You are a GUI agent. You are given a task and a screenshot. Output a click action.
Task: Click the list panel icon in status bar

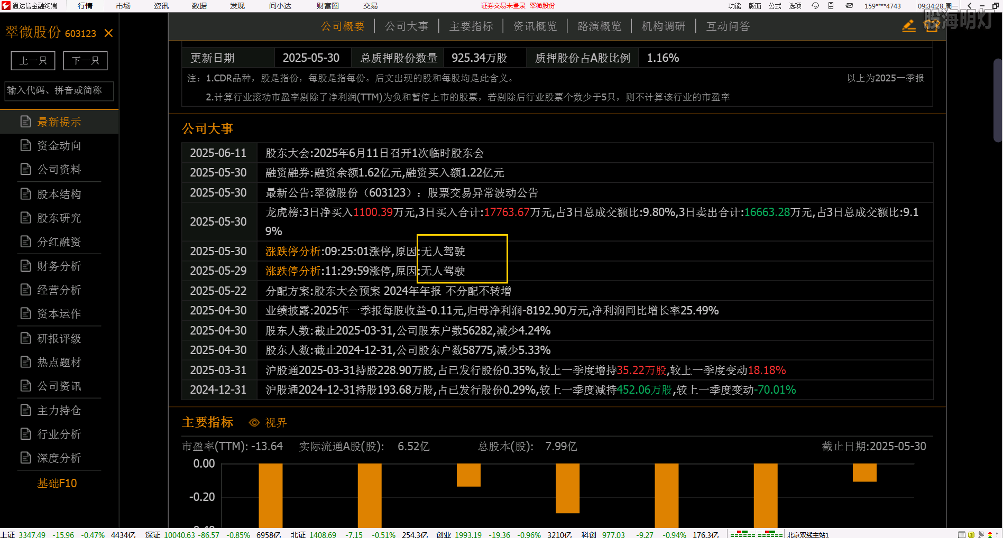[x=962, y=534]
